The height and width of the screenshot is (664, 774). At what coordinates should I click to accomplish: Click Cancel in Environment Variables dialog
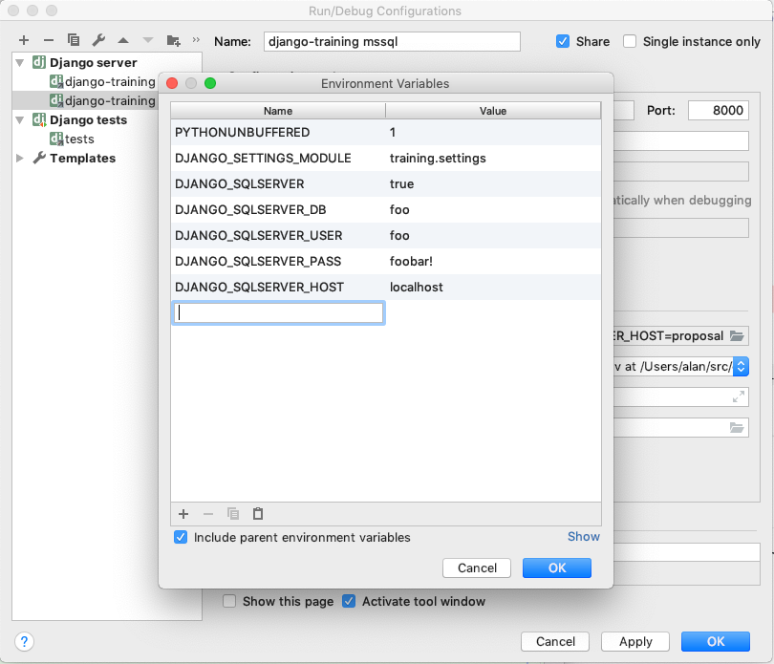(x=477, y=568)
